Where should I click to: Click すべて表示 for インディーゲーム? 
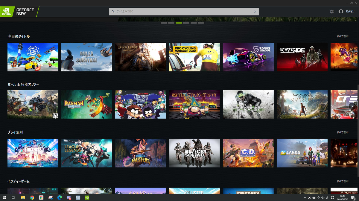[x=343, y=181]
